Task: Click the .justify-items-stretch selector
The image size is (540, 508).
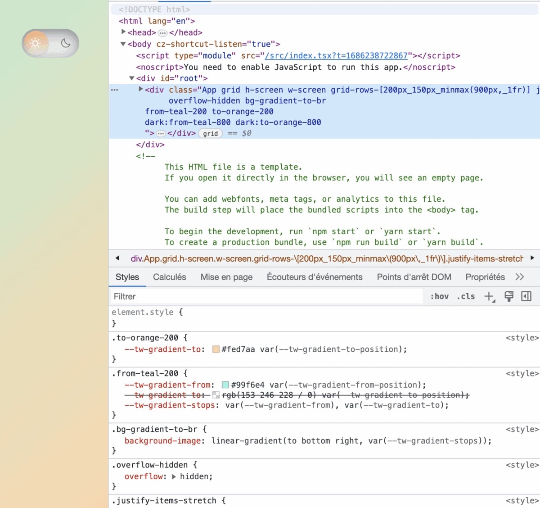Action: (x=164, y=500)
